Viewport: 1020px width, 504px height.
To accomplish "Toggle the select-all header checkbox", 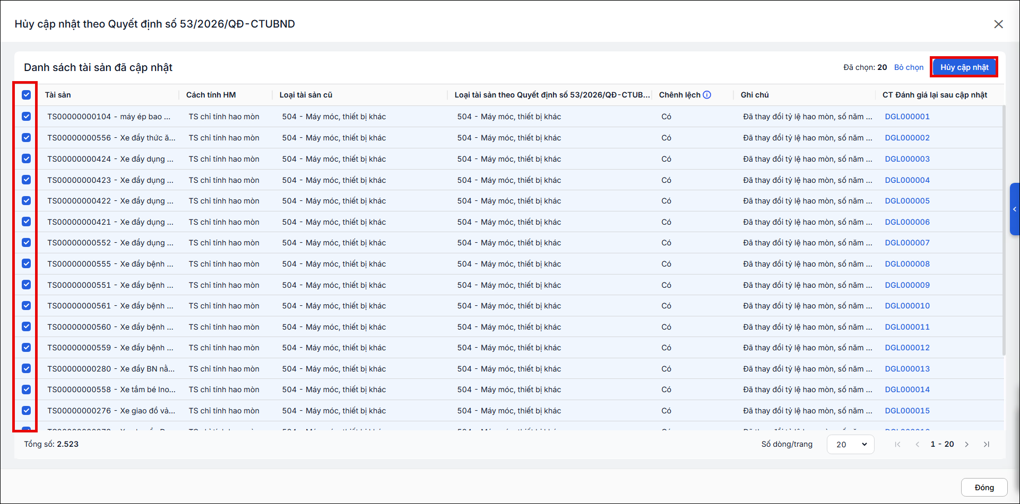I will (x=26, y=95).
